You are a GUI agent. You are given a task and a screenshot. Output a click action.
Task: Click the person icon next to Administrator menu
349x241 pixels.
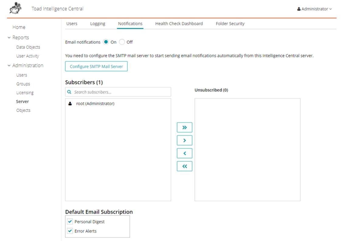(x=299, y=9)
